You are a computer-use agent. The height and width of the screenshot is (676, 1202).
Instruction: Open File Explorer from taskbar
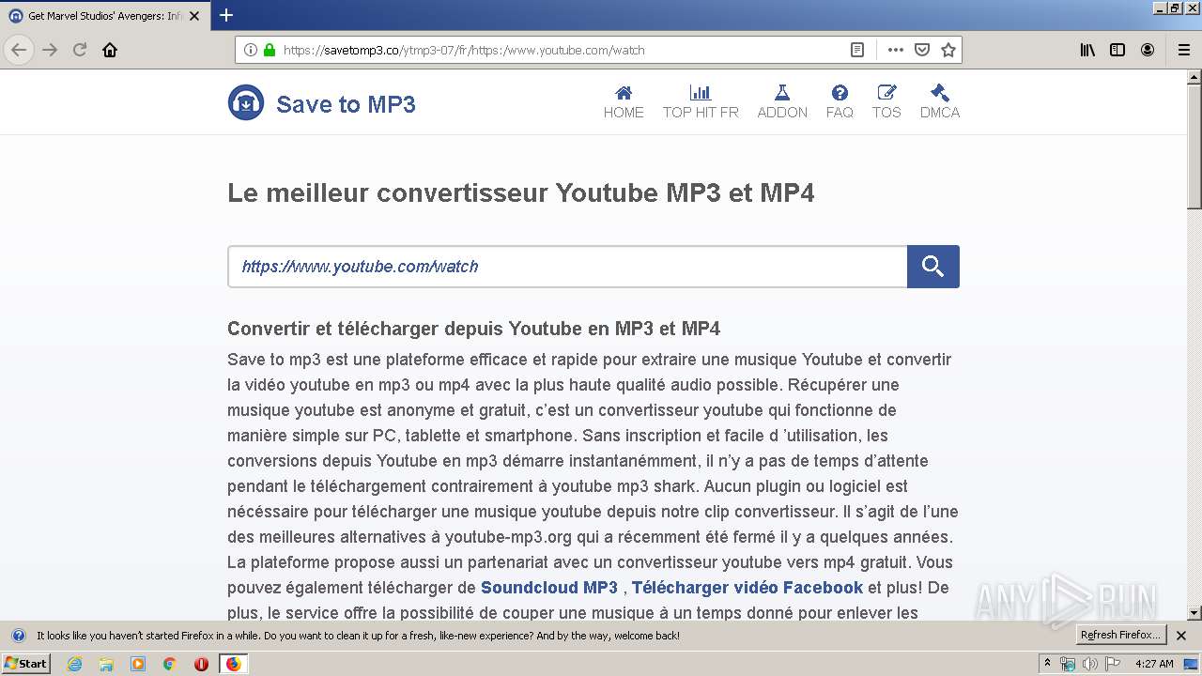click(106, 664)
